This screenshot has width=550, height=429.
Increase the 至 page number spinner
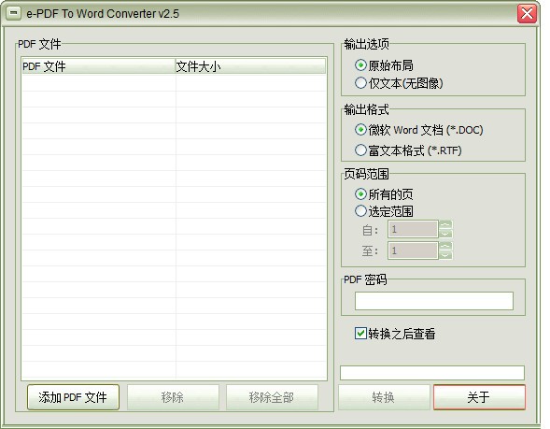click(x=445, y=246)
